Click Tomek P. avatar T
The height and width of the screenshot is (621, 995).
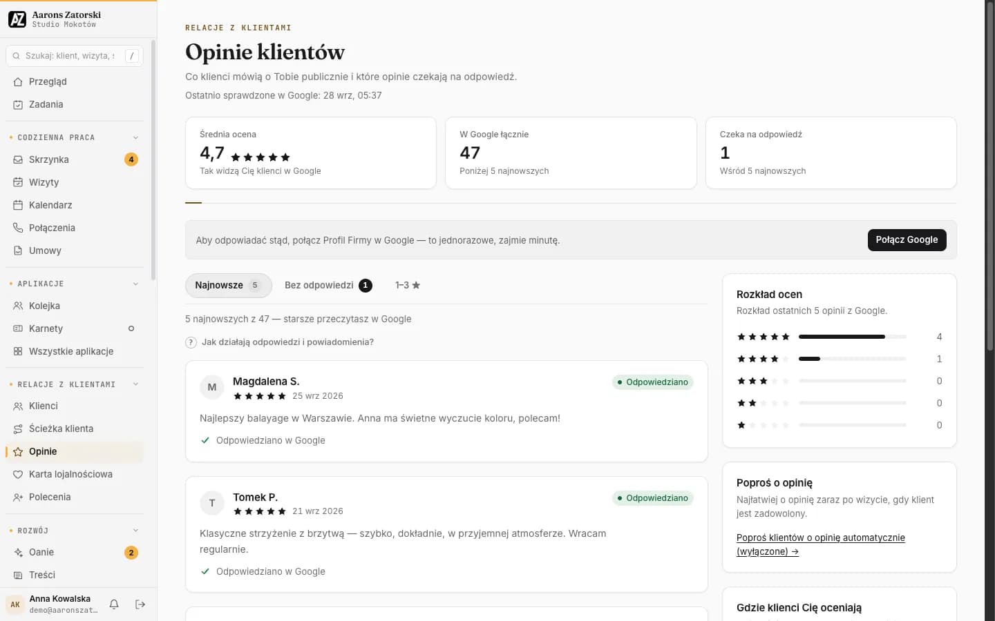(x=212, y=503)
